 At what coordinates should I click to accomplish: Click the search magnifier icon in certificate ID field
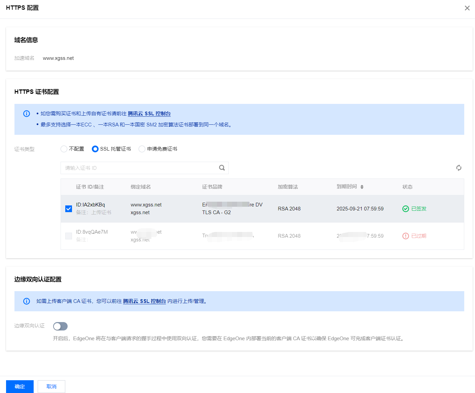(x=222, y=168)
